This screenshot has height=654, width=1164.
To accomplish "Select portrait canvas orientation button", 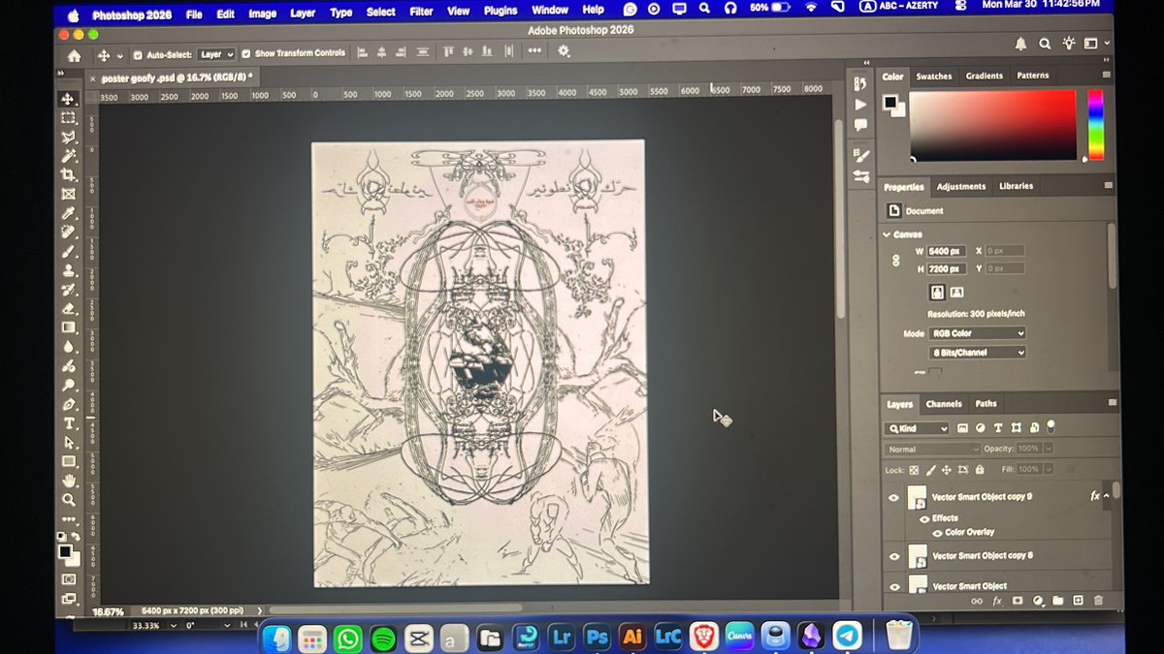I will (x=938, y=292).
